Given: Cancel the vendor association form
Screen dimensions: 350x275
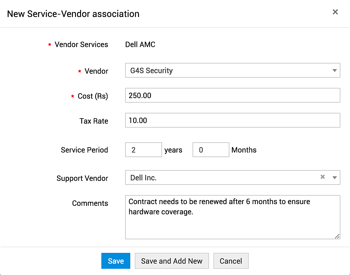Looking at the screenshot, I should click(231, 261).
